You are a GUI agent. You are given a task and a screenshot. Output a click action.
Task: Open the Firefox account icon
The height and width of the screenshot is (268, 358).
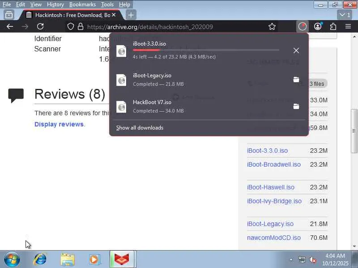[x=318, y=26]
